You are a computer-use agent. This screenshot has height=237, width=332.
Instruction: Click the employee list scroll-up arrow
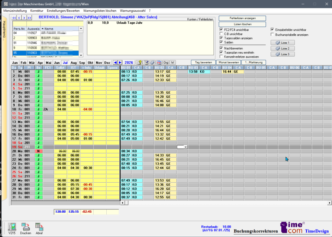coord(81,28)
